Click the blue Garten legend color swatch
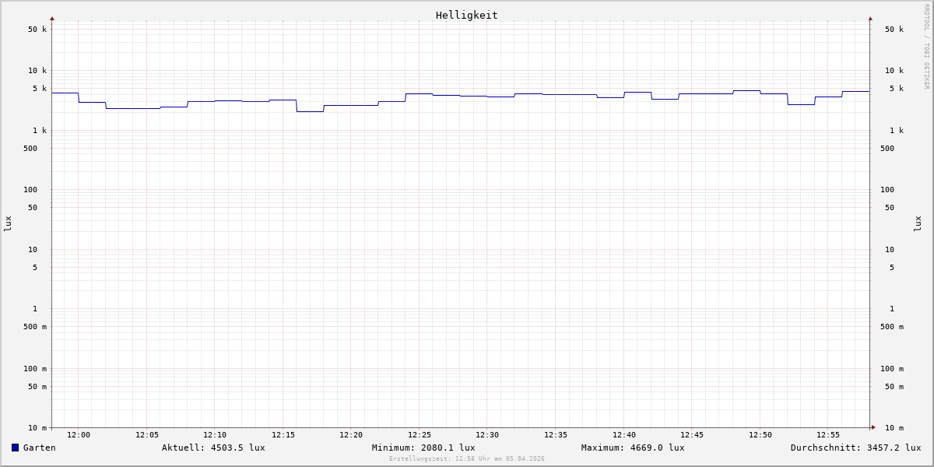 pos(15,448)
